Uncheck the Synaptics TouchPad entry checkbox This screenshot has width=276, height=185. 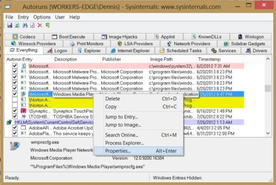(x=15, y=111)
